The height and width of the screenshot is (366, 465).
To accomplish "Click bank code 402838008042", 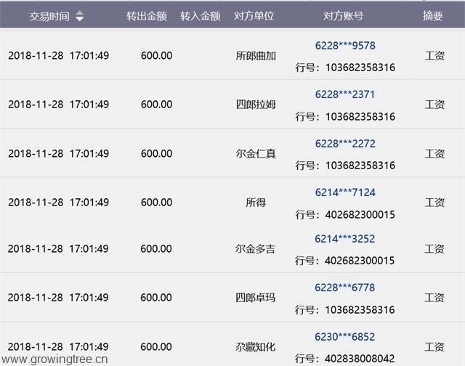I will 360,358.
